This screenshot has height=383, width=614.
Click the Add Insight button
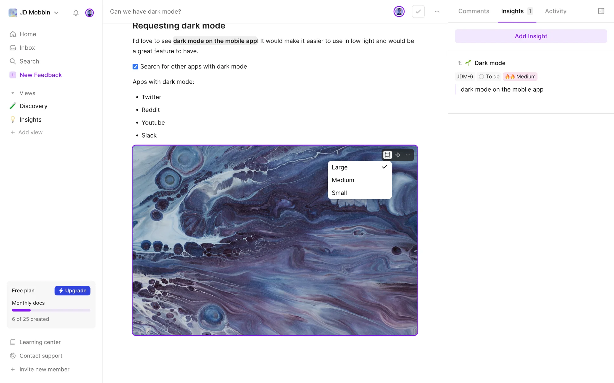531,36
